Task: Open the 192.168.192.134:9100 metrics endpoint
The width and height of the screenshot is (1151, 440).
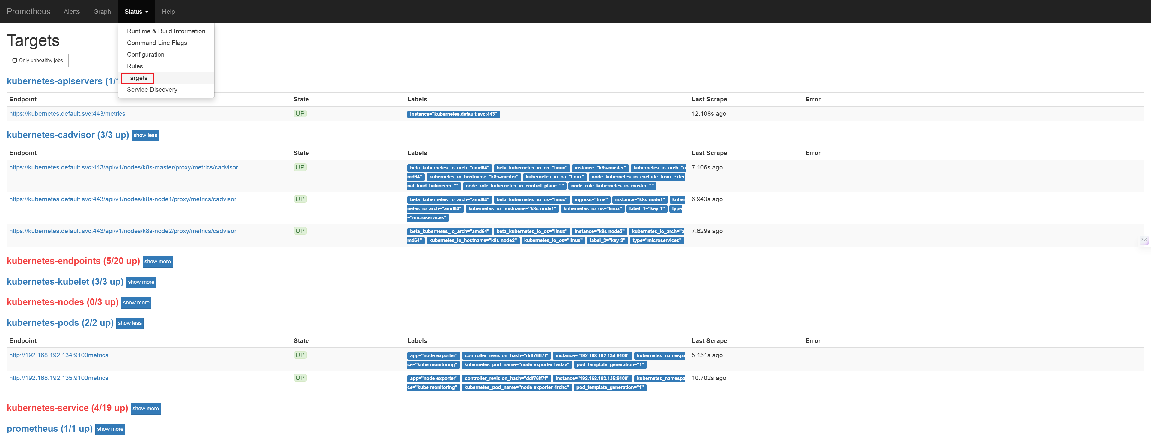Action: click(x=58, y=355)
